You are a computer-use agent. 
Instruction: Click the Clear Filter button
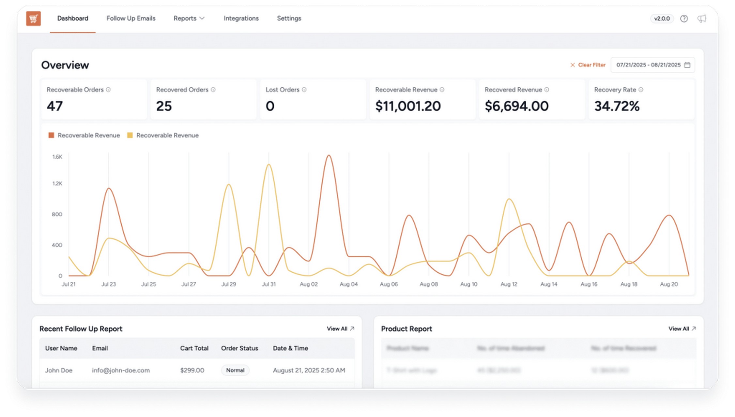coord(588,65)
